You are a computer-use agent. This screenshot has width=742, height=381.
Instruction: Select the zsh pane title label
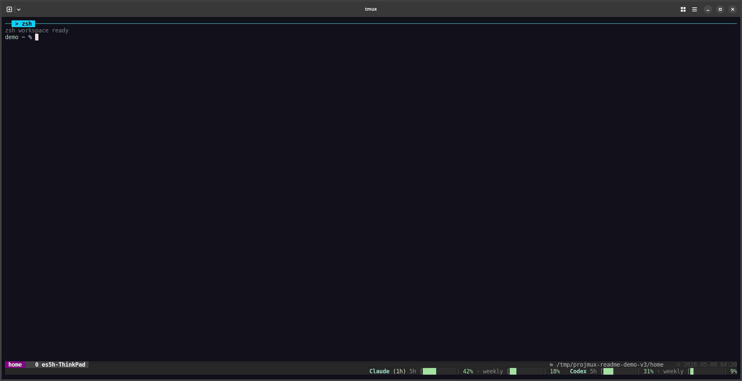[x=23, y=24]
